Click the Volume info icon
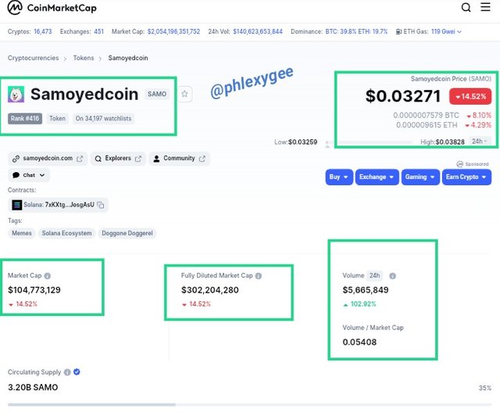500x416 pixels. 392,276
